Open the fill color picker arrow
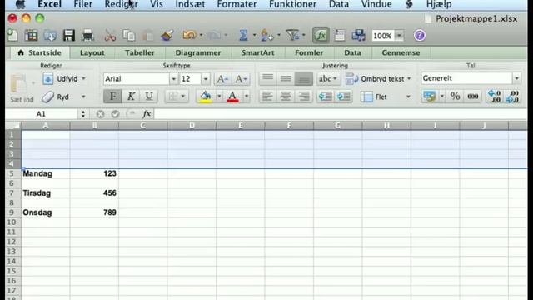533x300 pixels. (219, 97)
